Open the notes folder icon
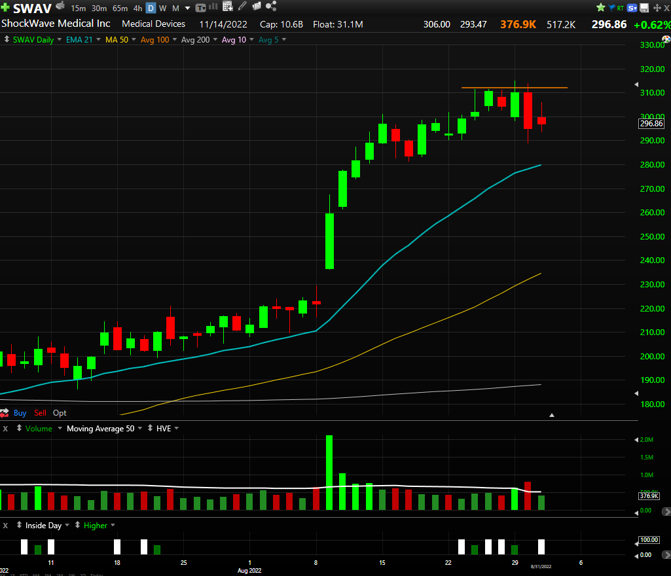Screen dimensions: 671x576 pyautogui.click(x=257, y=6)
